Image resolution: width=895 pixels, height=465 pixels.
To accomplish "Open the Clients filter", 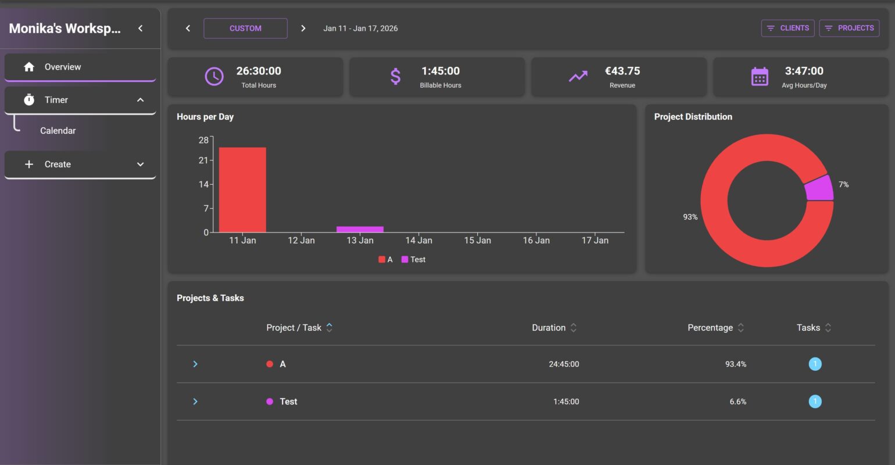I will pyautogui.click(x=787, y=28).
